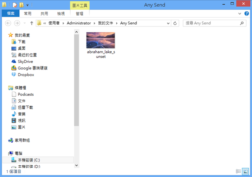Click the Any Send breadcrumb segment
Screen dimensions: 252x177
(129, 23)
